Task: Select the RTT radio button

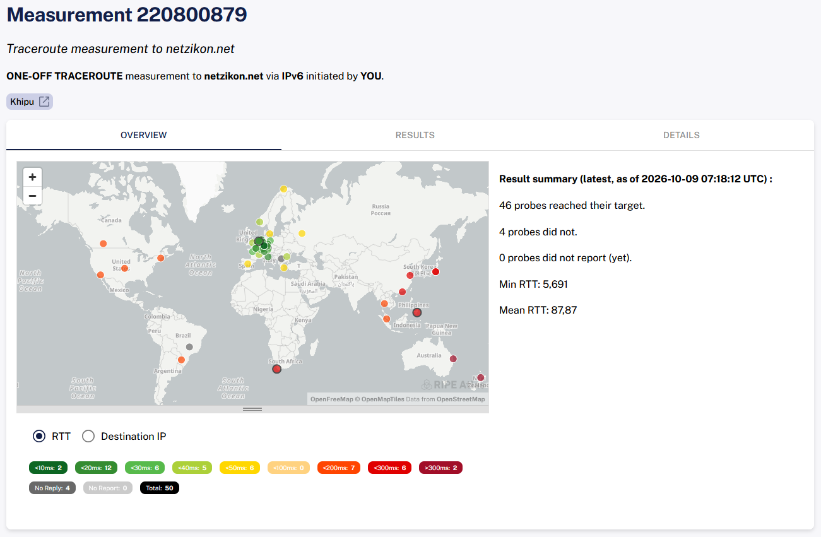Action: click(x=39, y=436)
